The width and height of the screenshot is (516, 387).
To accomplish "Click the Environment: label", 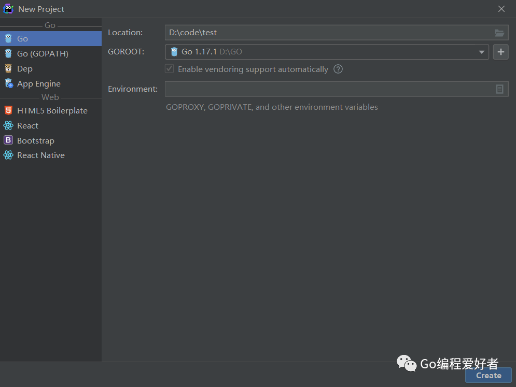I will [x=133, y=89].
